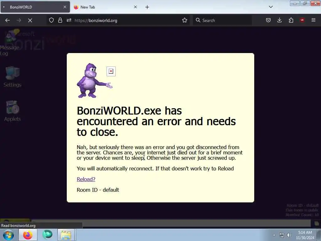The image size is (321, 241).
Task: Close the New Tab tab
Action: [x=135, y=7]
